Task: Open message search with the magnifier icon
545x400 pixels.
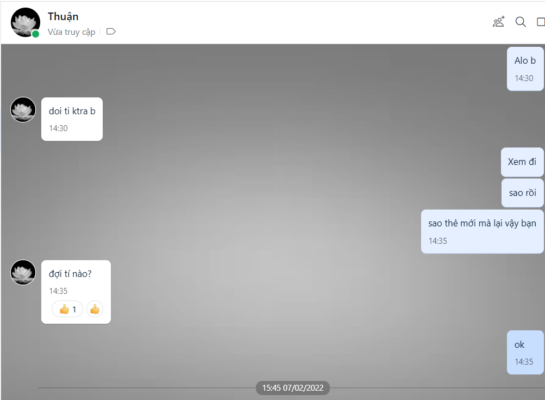Action: pyautogui.click(x=521, y=22)
